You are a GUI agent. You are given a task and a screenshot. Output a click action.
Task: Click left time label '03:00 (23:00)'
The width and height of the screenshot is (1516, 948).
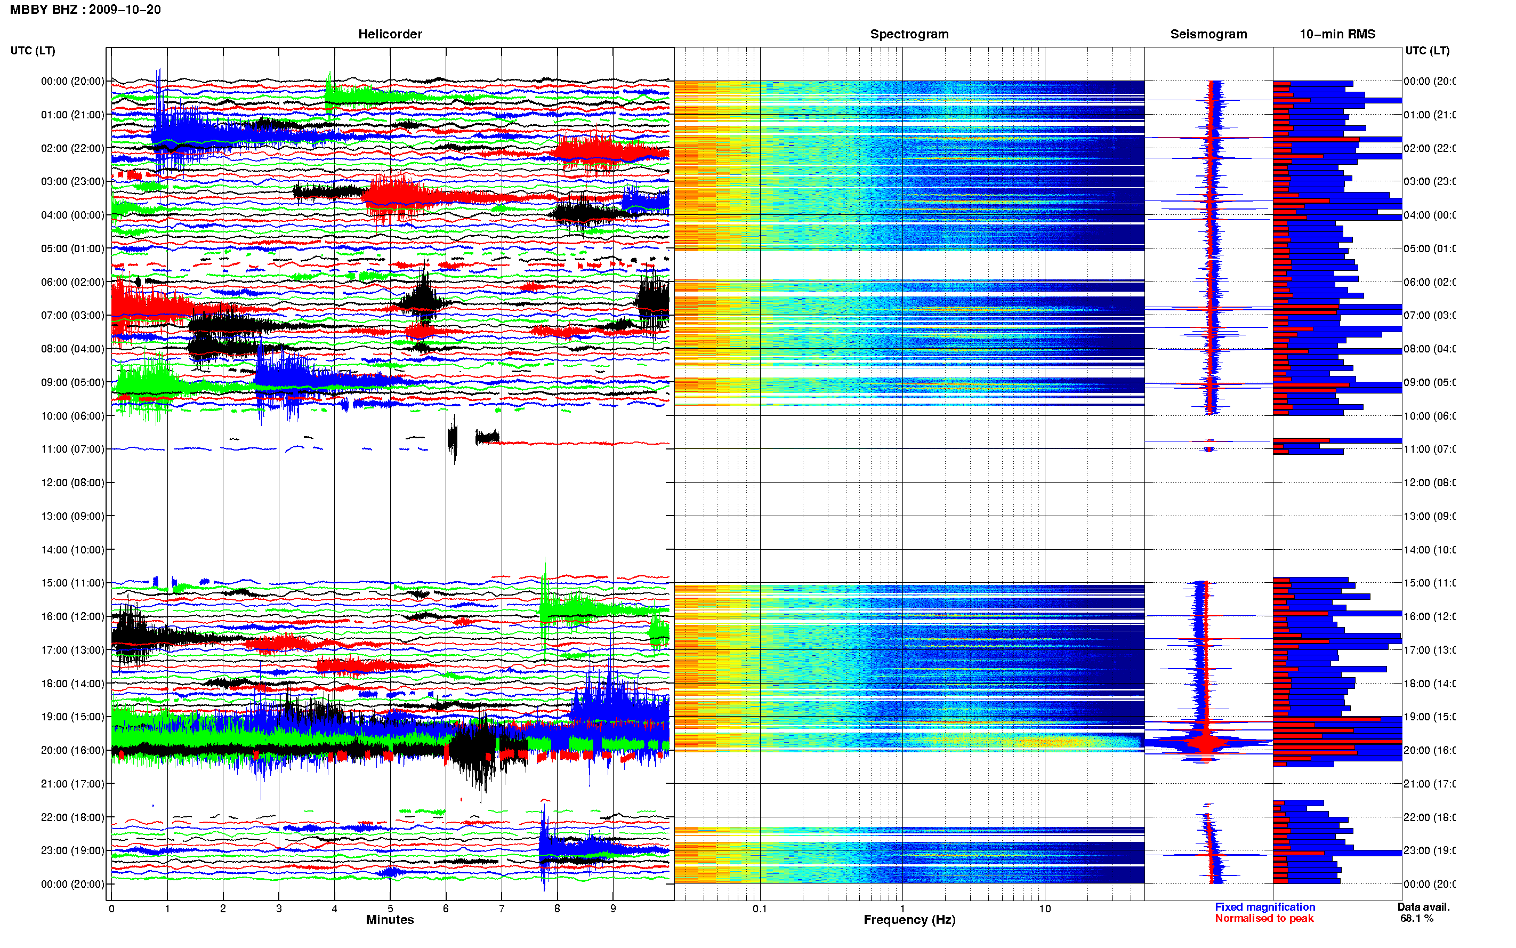[x=72, y=181]
